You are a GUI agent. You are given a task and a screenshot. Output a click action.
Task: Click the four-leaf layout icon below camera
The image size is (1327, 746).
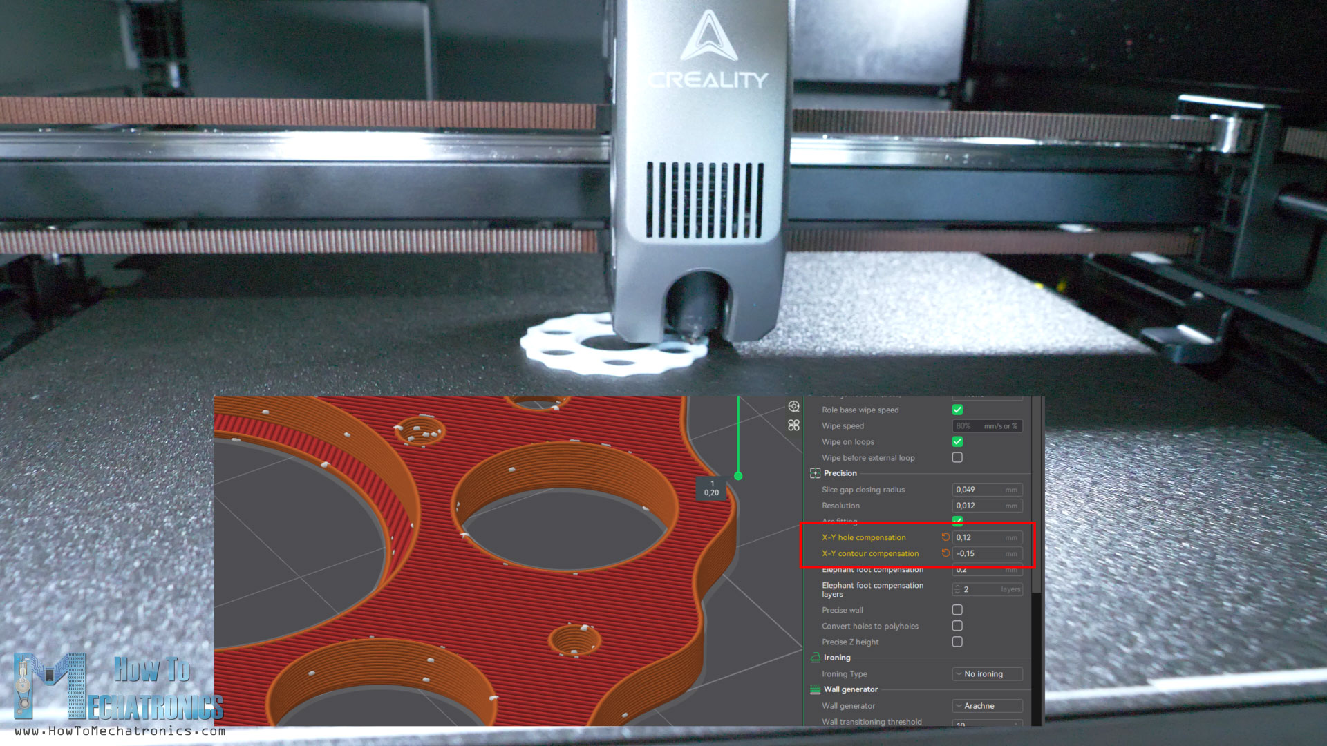[793, 425]
